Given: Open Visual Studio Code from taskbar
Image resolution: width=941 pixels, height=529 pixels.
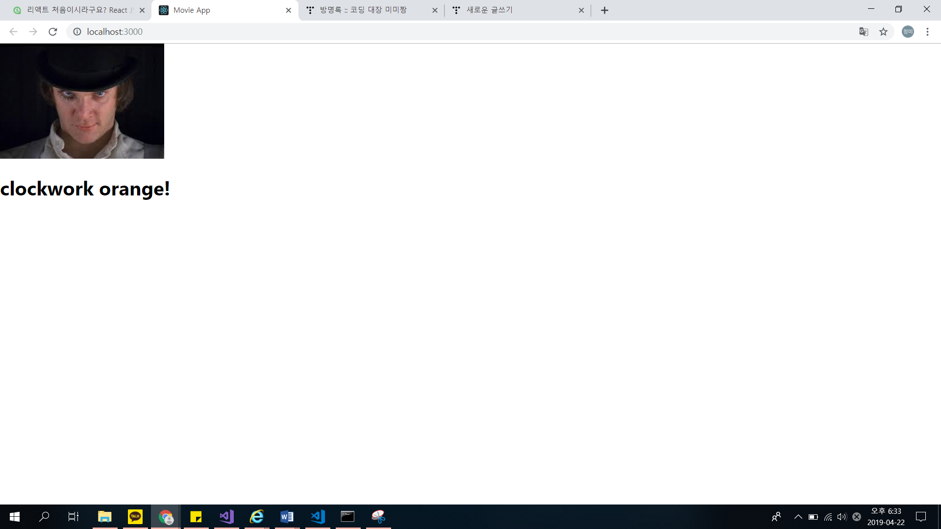Looking at the screenshot, I should click(318, 516).
